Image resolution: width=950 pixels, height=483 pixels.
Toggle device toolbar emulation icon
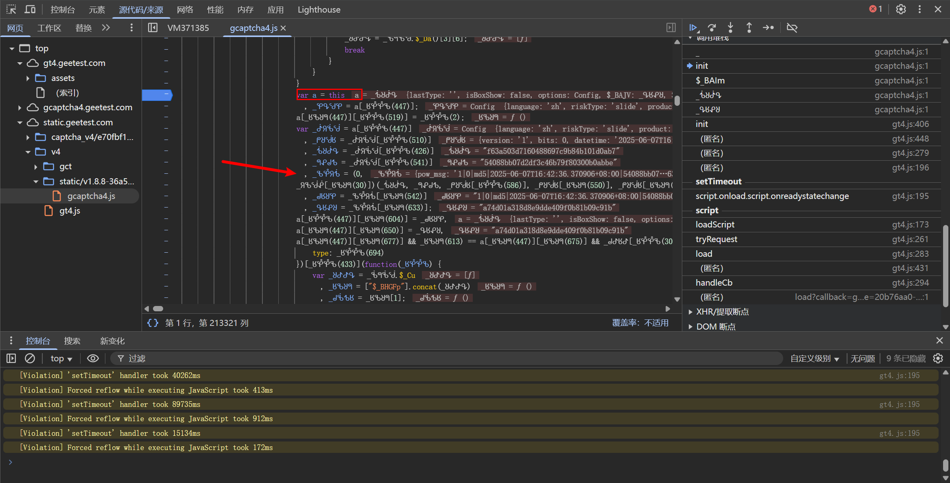pos(31,9)
